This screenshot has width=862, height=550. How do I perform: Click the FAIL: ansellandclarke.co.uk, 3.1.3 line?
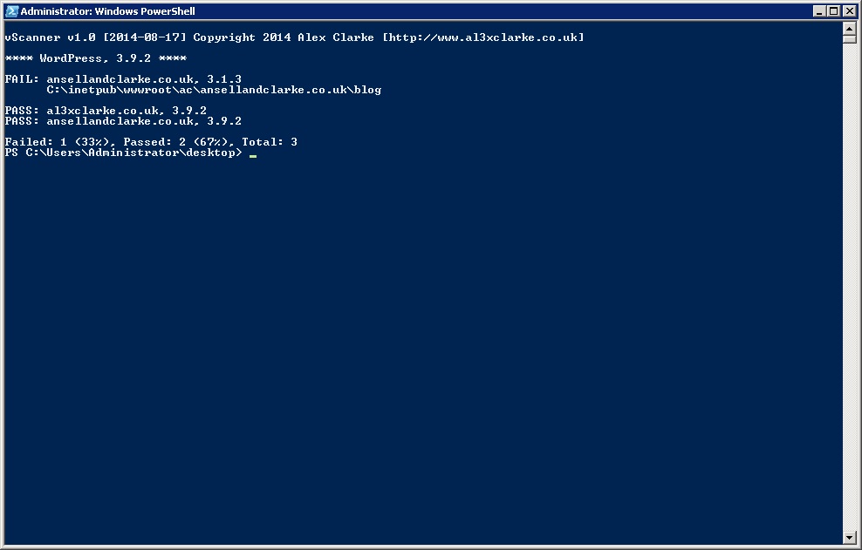123,79
